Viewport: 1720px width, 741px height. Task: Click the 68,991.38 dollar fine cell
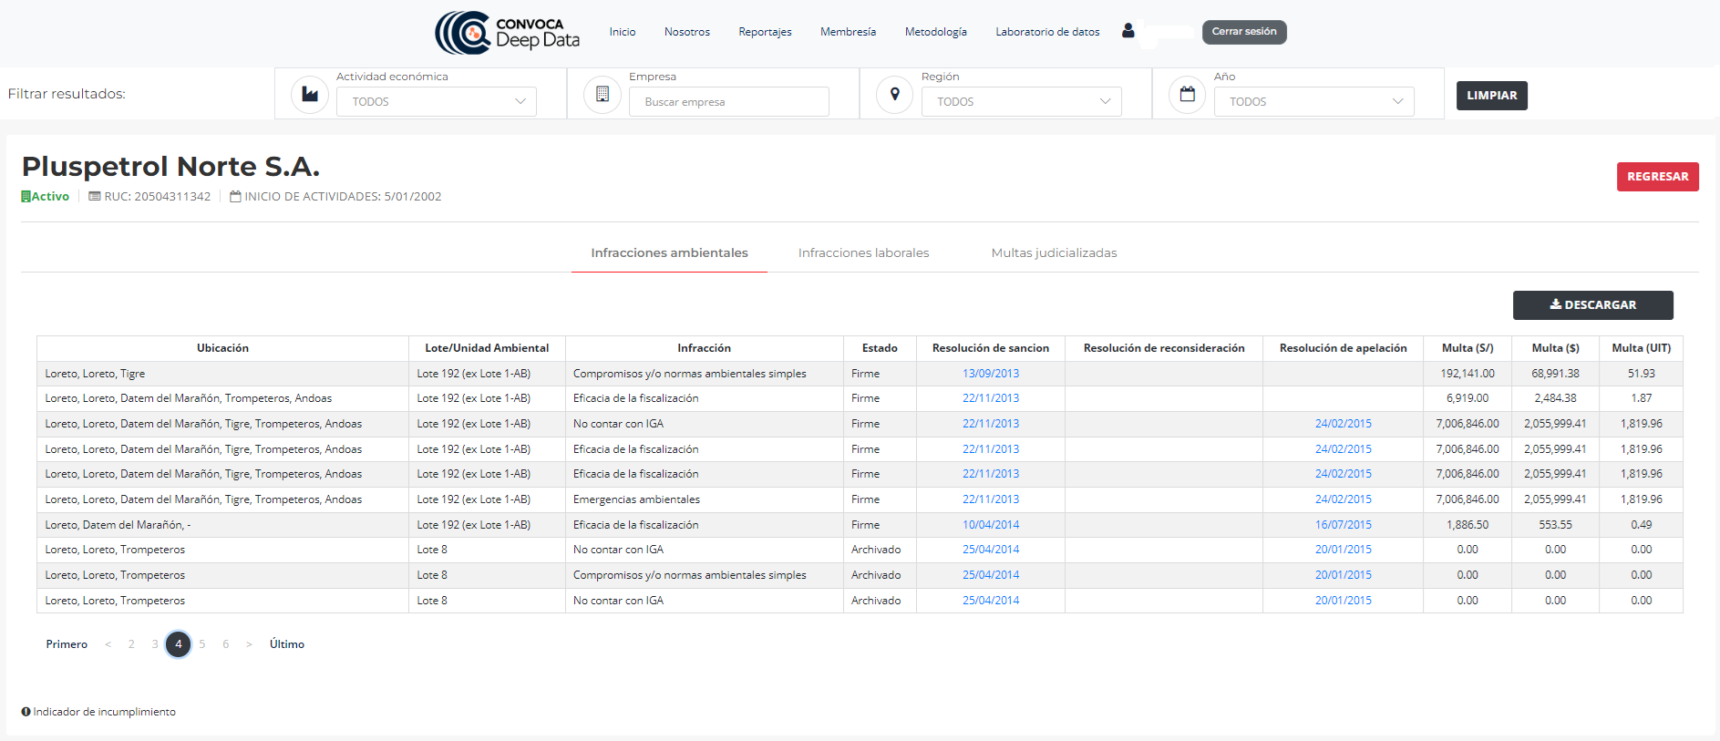point(1555,374)
